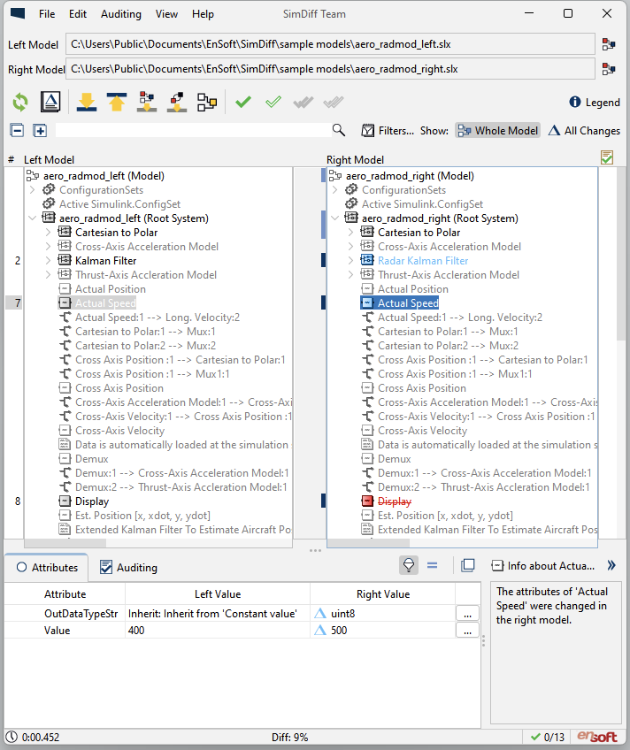Expand left Cartesian to Polar subsystem
Screen dimensions: 630x750
click(49, 233)
